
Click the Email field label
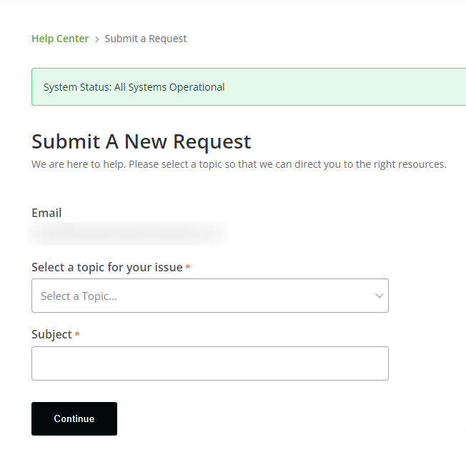46,213
